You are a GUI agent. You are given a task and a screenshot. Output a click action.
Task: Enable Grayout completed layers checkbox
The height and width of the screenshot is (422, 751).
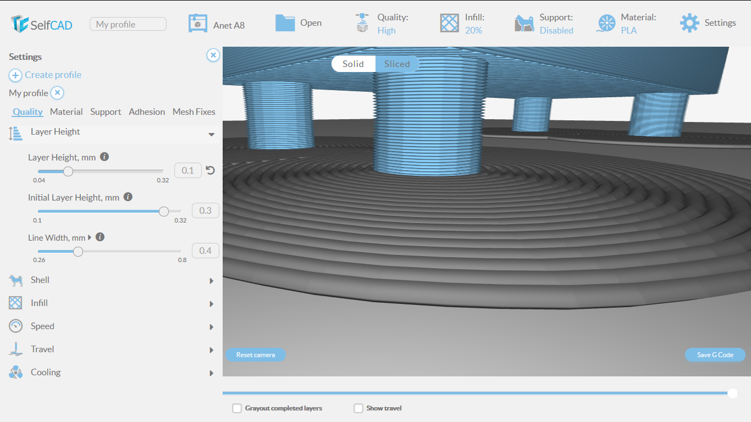237,408
